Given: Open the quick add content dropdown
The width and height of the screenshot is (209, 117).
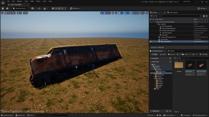Looking at the screenshot, I should pos(33,8).
